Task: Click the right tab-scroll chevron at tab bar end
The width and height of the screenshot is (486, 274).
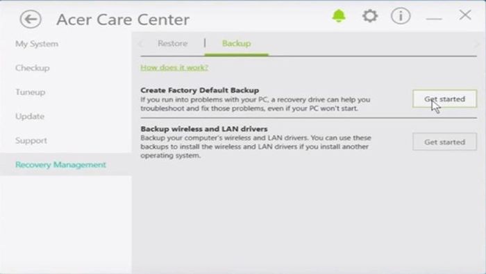Action: pyautogui.click(x=476, y=44)
